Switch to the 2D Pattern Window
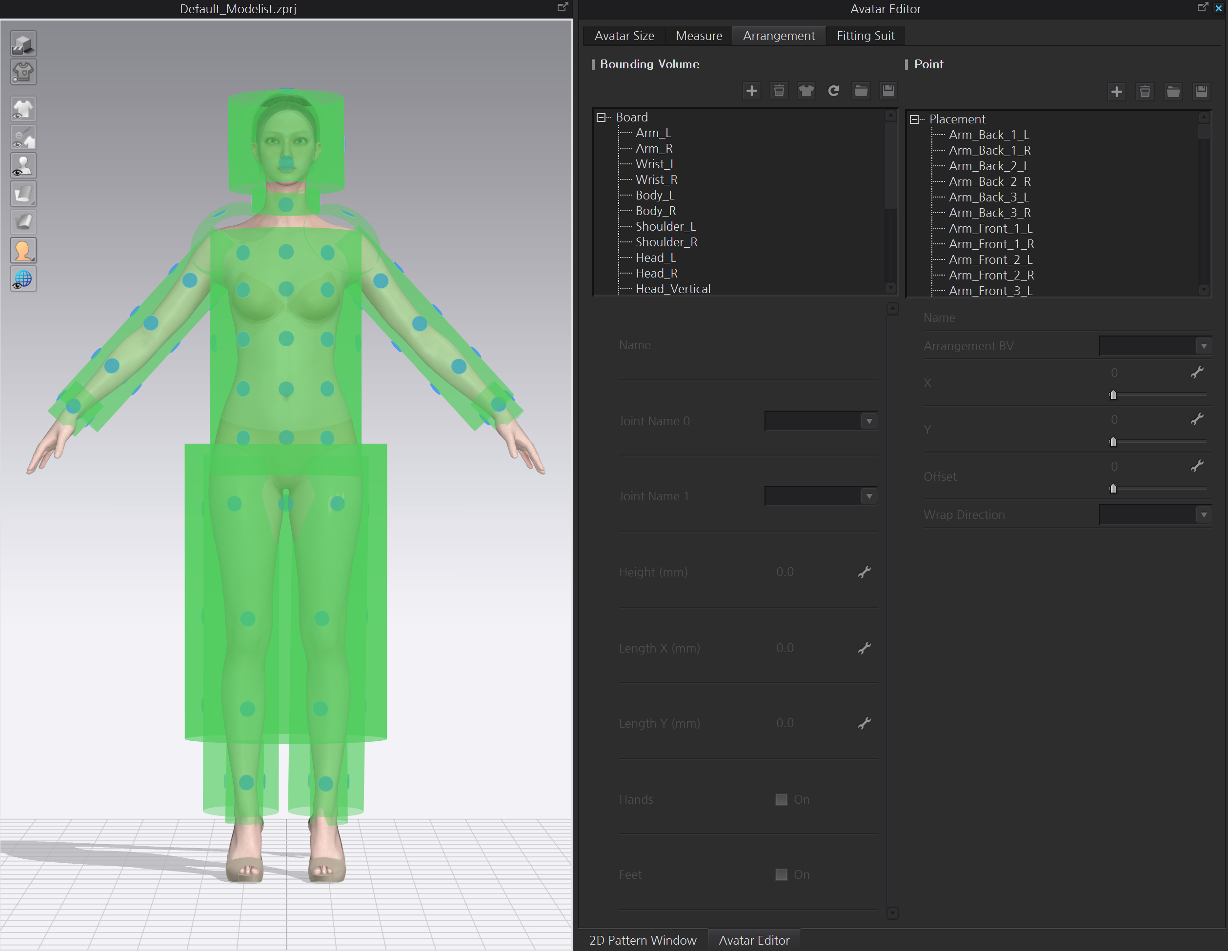The height and width of the screenshot is (951, 1228). click(x=642, y=940)
